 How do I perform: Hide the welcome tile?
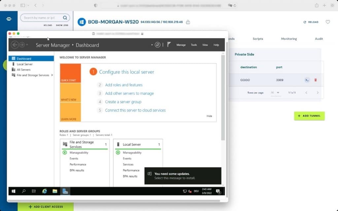(x=209, y=116)
